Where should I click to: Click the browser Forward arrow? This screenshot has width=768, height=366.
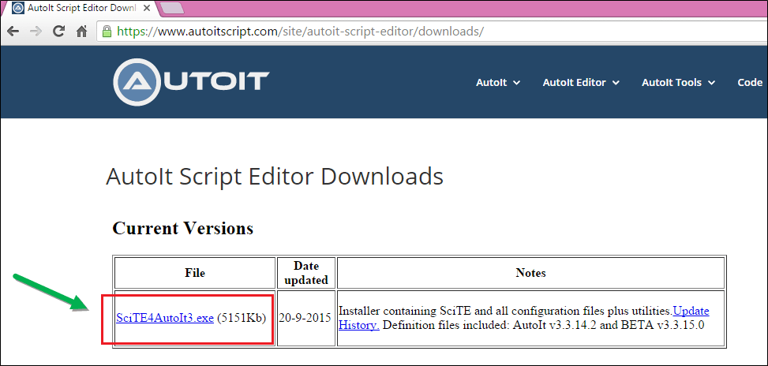36,32
